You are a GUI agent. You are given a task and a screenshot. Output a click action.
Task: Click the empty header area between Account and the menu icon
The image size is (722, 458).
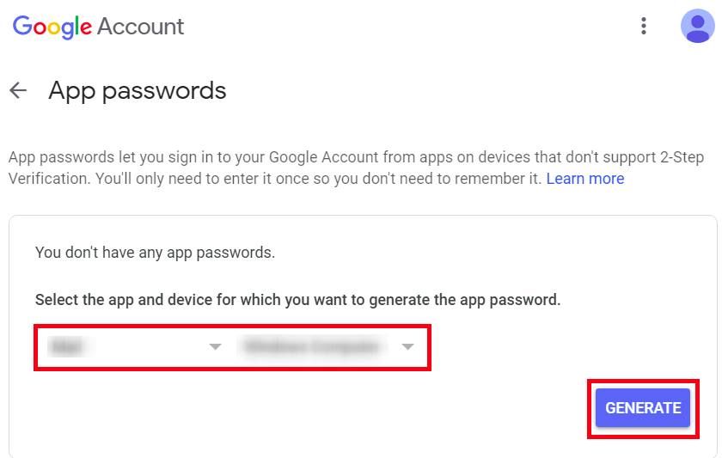pyautogui.click(x=410, y=27)
